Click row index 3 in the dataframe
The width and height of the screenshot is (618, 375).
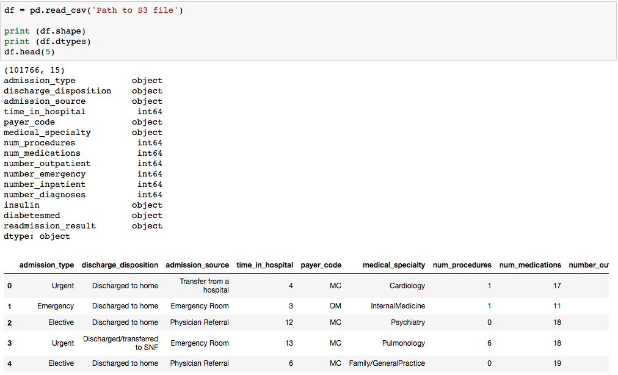[9, 343]
